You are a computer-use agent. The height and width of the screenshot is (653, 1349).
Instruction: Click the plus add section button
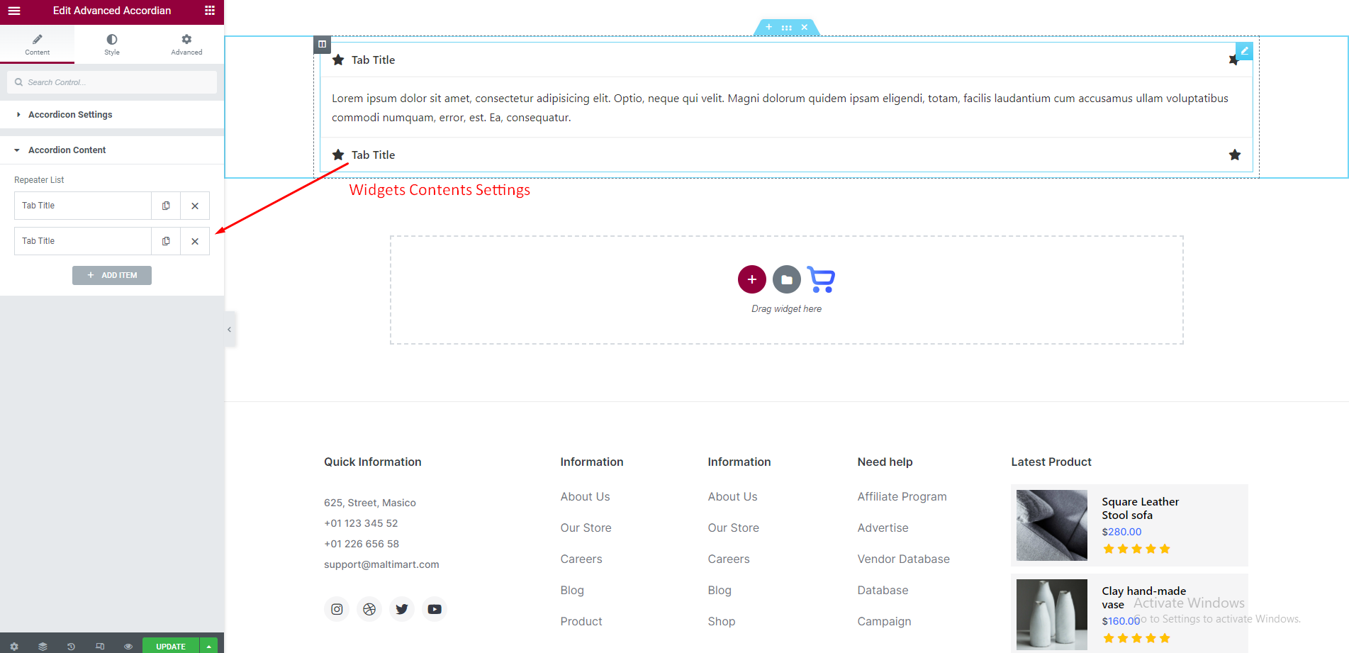point(751,279)
